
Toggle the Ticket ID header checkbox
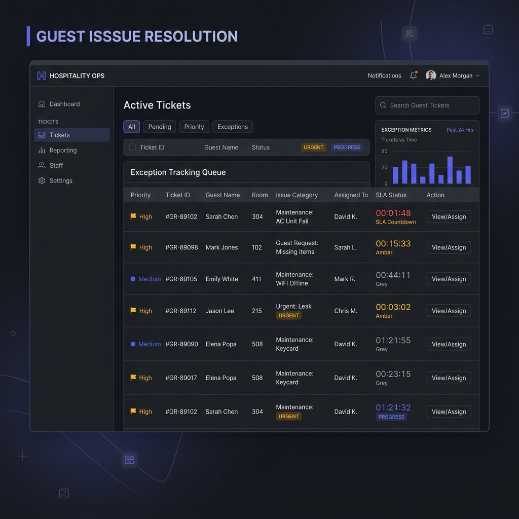(x=132, y=147)
